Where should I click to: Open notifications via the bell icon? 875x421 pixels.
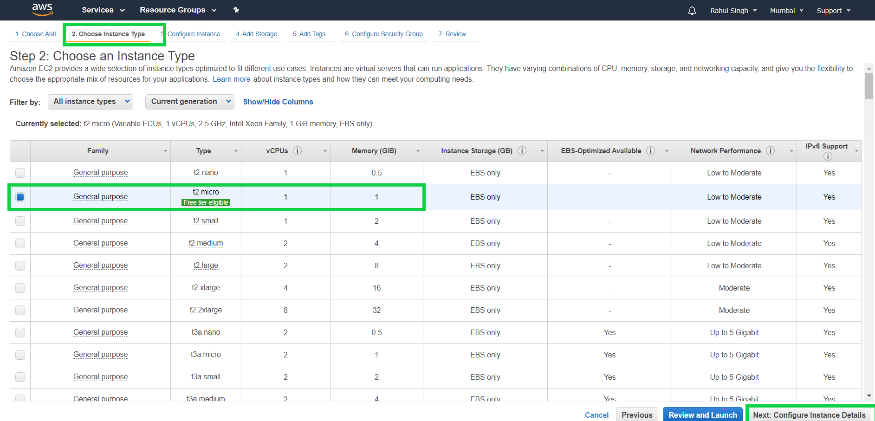pyautogui.click(x=692, y=10)
